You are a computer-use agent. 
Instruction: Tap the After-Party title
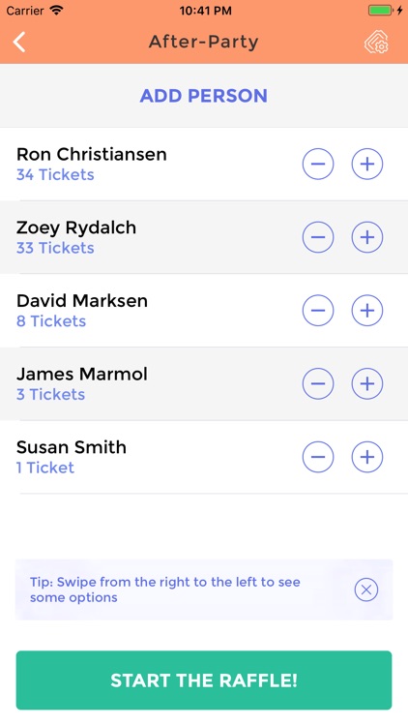click(204, 43)
